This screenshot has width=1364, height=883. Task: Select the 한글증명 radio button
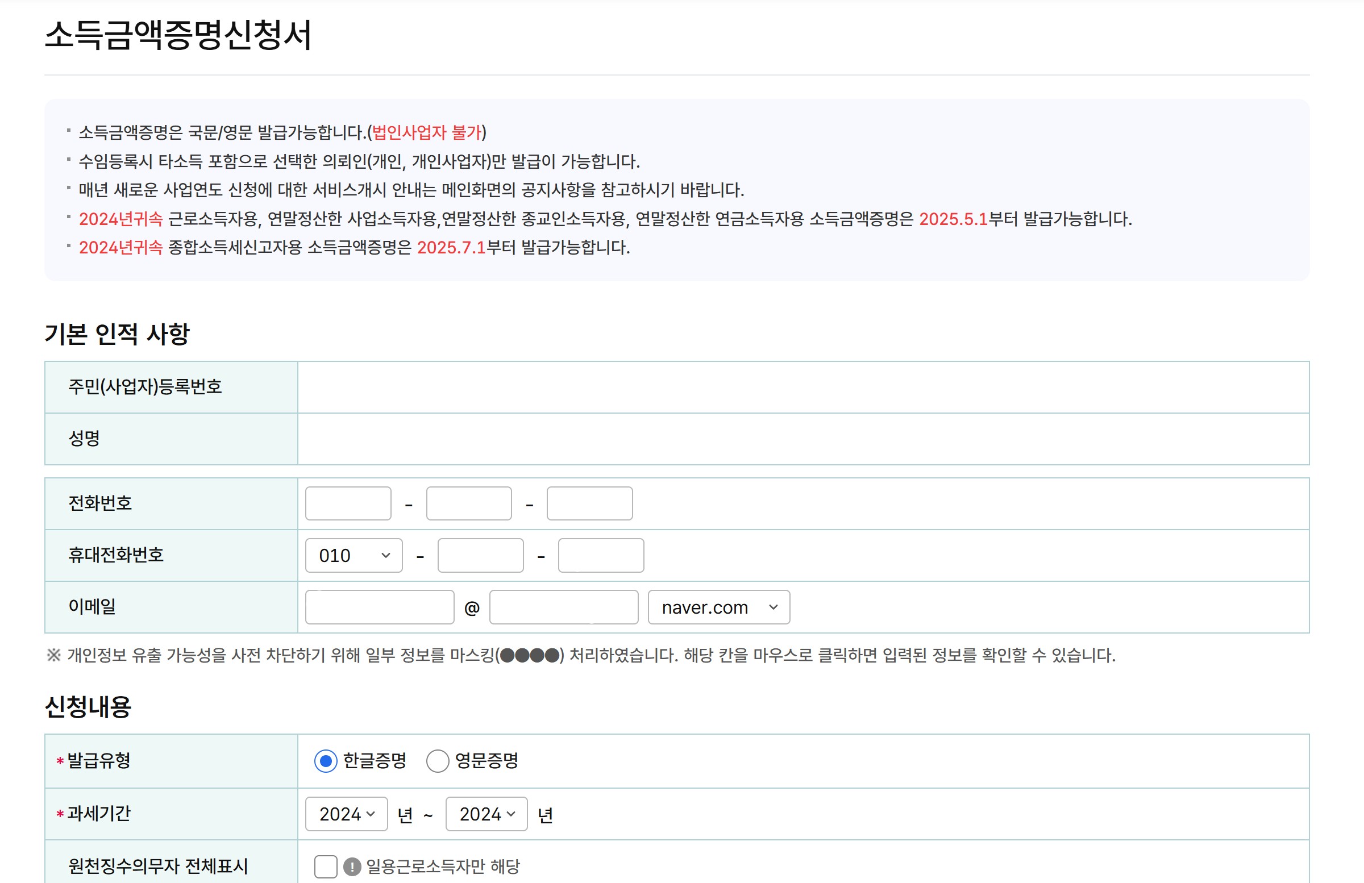[326, 761]
